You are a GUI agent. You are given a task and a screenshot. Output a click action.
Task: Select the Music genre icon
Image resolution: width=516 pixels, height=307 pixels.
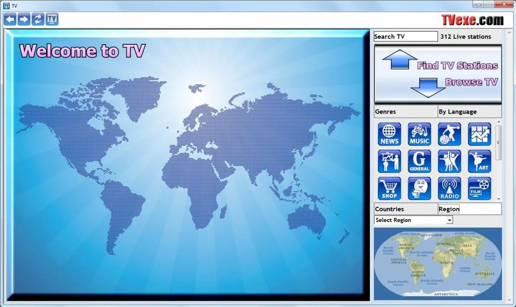click(x=419, y=134)
